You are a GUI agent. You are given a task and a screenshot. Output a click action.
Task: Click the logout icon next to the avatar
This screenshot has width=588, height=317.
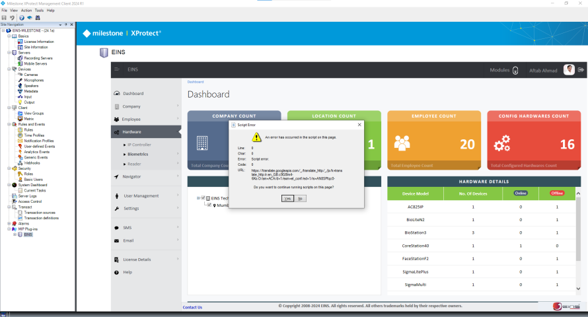581,69
